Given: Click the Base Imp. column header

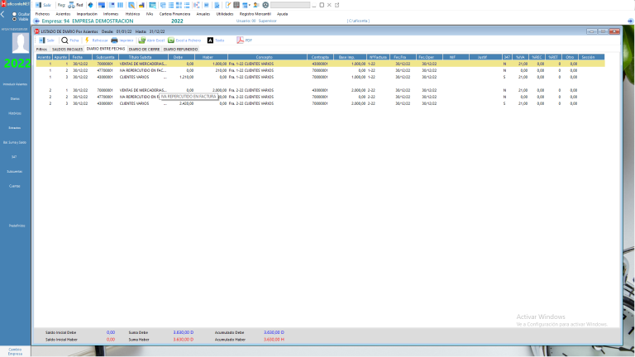Looking at the screenshot, I should pos(350,57).
